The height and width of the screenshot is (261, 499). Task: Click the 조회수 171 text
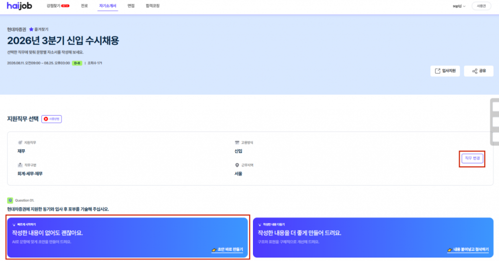tap(95, 63)
